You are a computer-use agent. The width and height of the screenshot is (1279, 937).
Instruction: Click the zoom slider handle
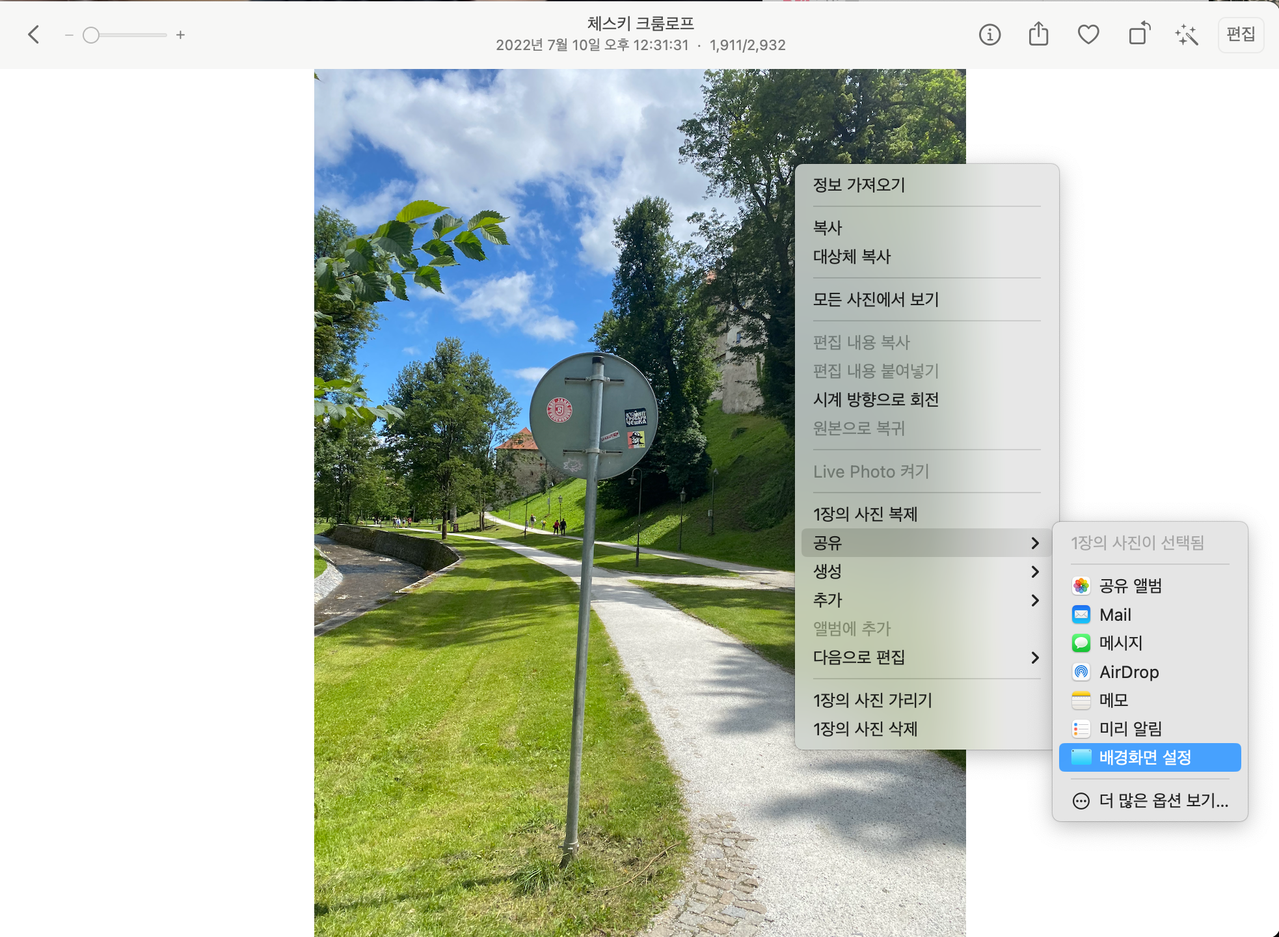91,35
